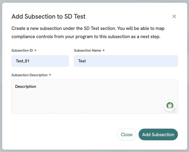Click the word Description in the textarea

click(x=26, y=87)
